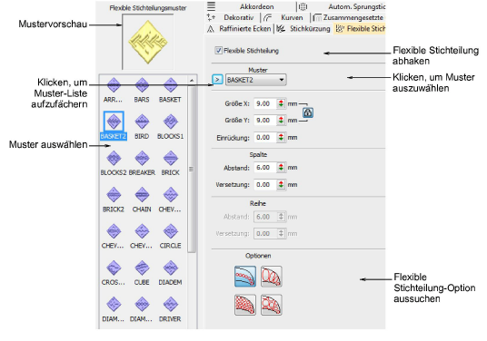Image resolution: width=487 pixels, height=341 pixels.
Task: Select the Optionen icon with dense red fill
Action: 245,305
